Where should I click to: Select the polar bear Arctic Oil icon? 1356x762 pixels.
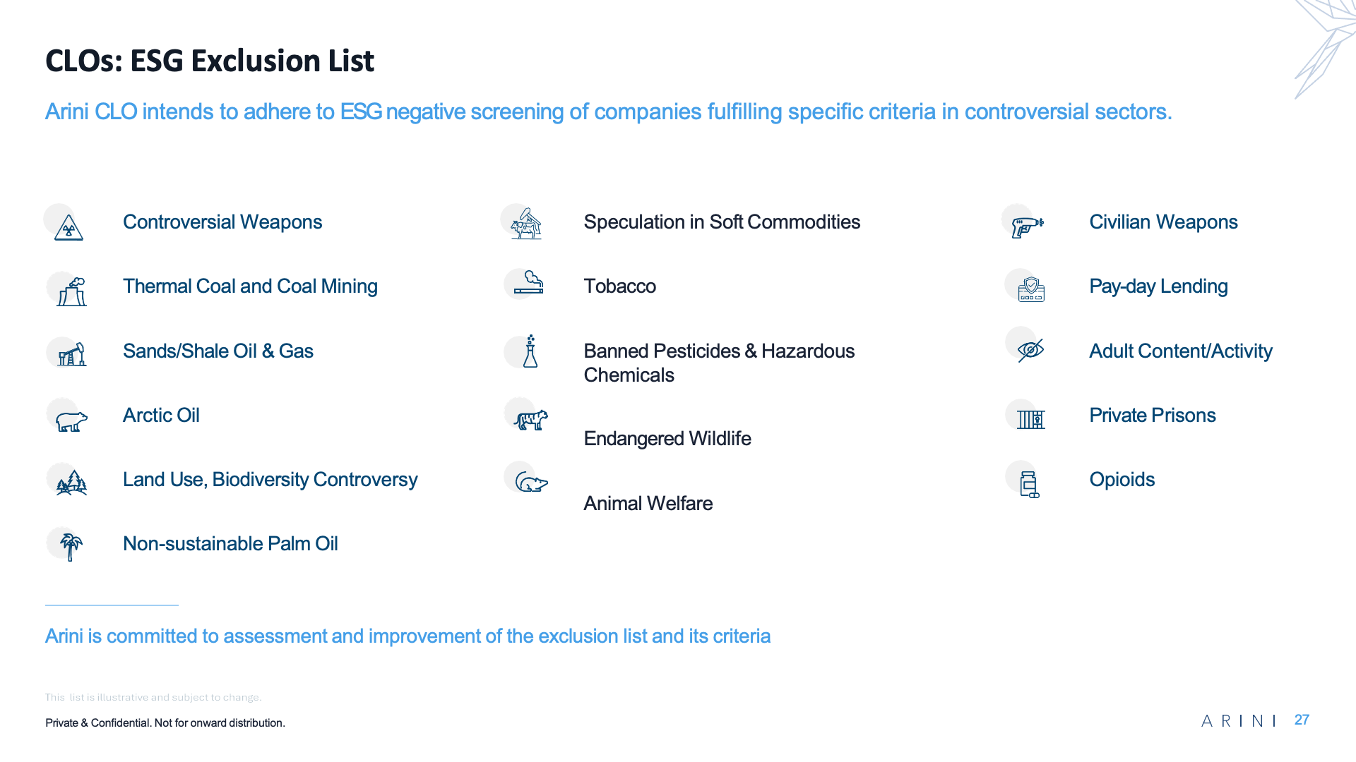[71, 421]
